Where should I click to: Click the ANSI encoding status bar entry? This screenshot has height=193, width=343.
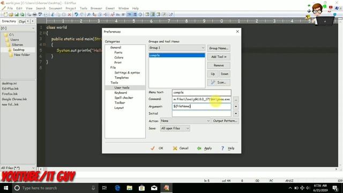coord(289,181)
